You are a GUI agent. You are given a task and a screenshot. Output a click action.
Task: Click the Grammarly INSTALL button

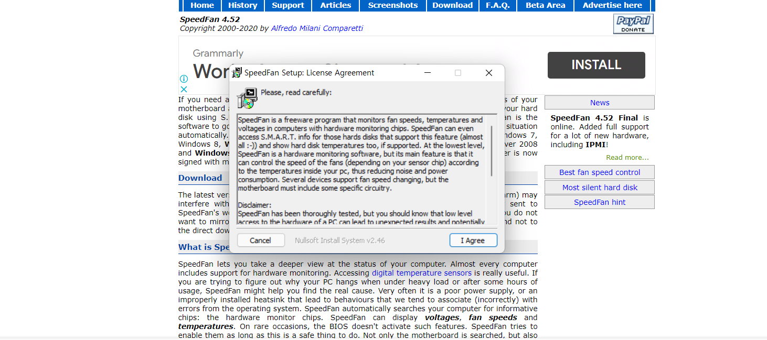tap(596, 65)
